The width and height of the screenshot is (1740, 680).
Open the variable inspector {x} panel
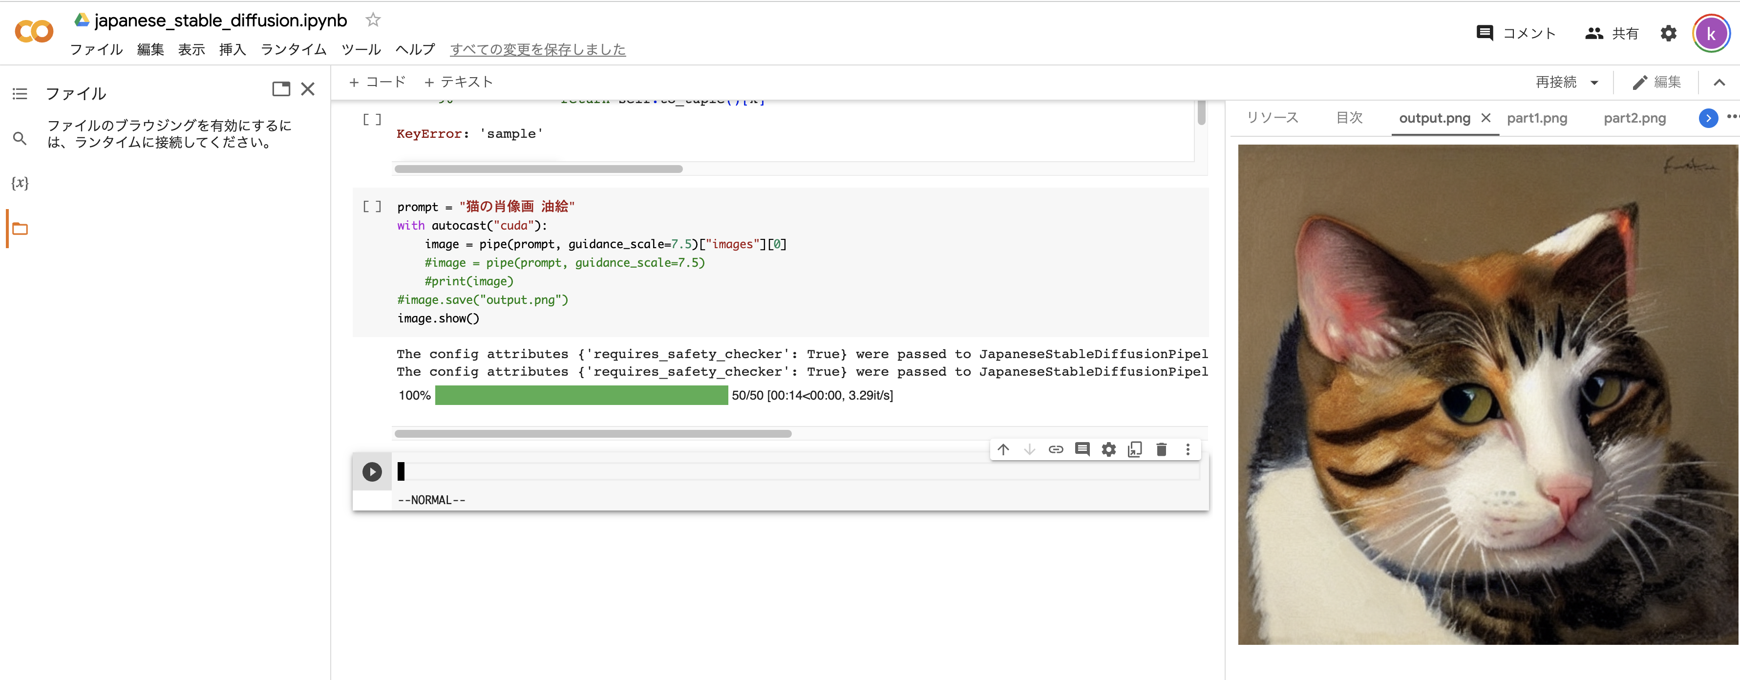pyautogui.click(x=20, y=182)
